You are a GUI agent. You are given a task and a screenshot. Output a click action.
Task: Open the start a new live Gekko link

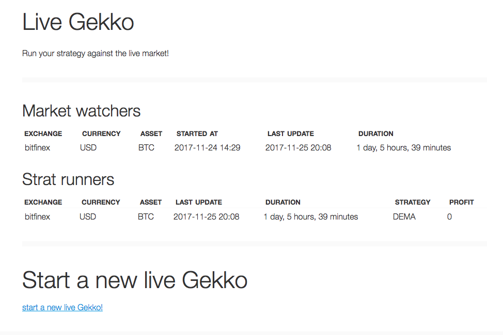[62, 307]
